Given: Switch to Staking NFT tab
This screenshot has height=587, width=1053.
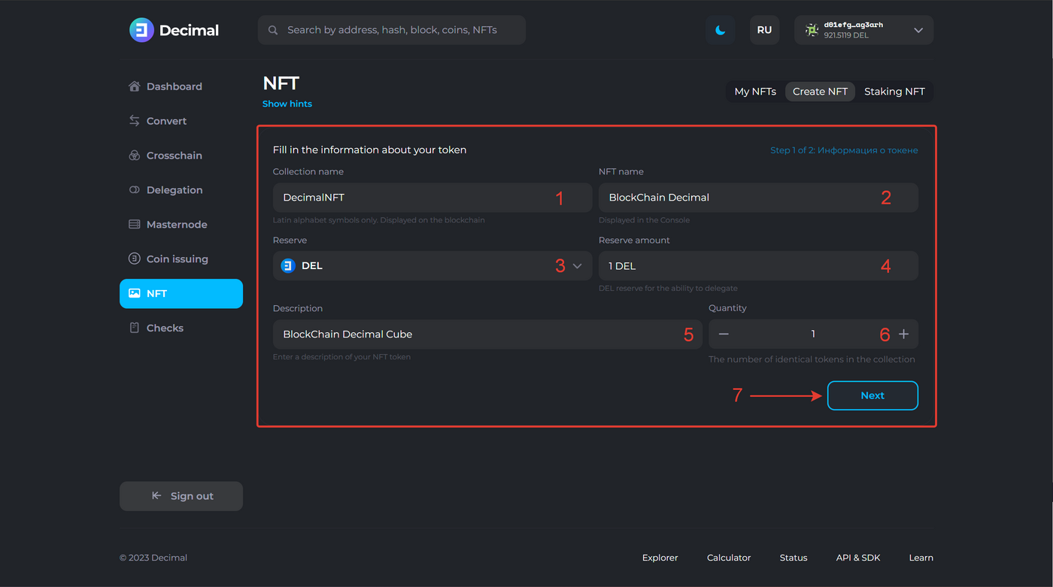Looking at the screenshot, I should tap(894, 91).
